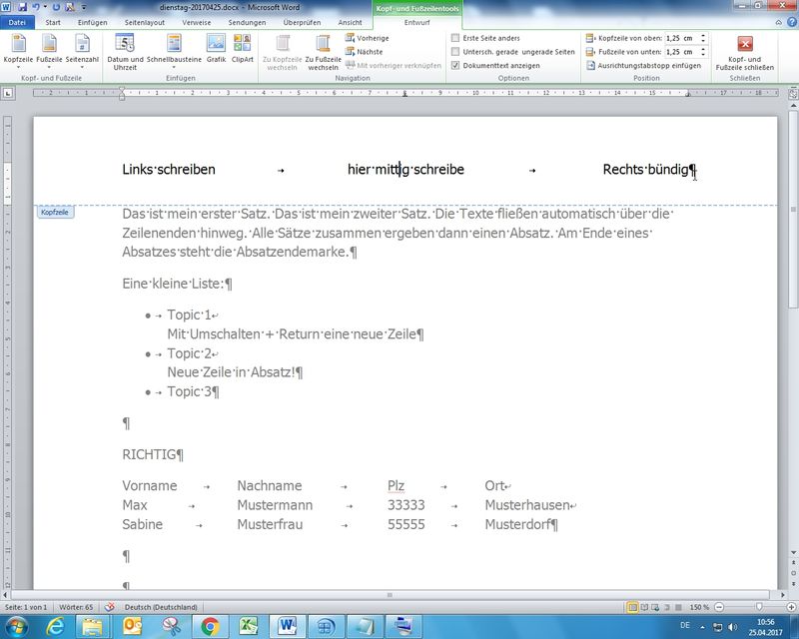799x639 pixels.
Task: Click language Deutsch (Deutschland) in status bar
Action: (160, 607)
